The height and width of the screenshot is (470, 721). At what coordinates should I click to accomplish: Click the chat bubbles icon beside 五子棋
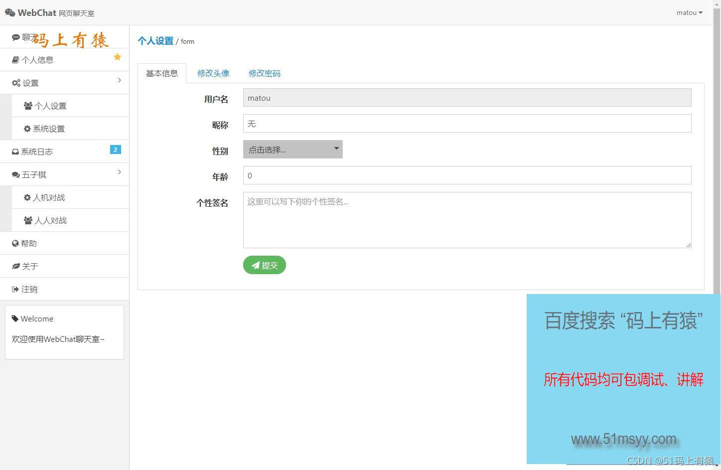16,174
